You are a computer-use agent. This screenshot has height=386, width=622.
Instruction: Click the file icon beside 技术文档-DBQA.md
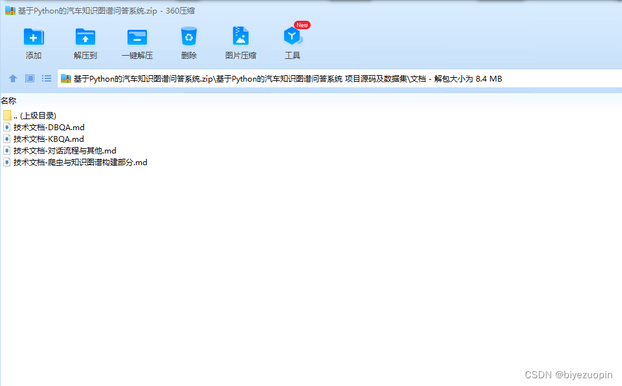click(x=6, y=128)
